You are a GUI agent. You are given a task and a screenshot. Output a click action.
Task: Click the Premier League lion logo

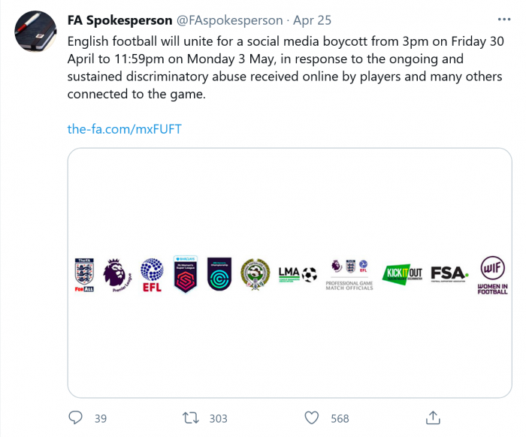(116, 273)
